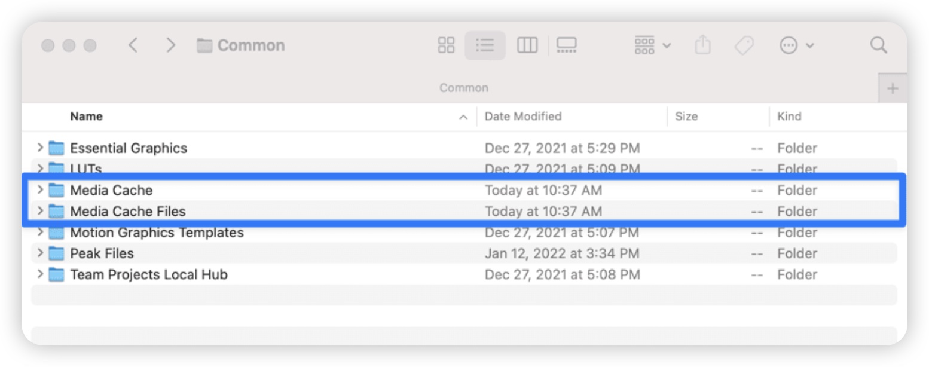The height and width of the screenshot is (367, 929).
Task: Switch to list view
Action: click(x=485, y=45)
